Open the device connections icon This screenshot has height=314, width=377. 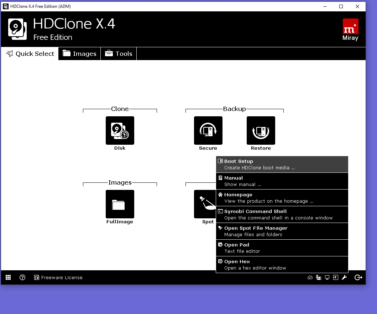(x=319, y=277)
